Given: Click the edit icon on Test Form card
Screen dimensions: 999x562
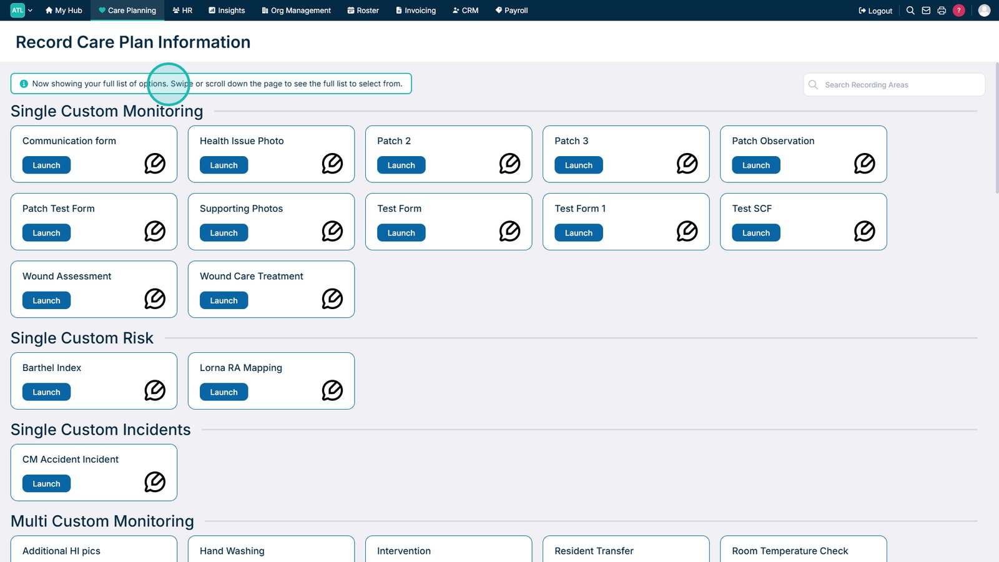Looking at the screenshot, I should point(509,231).
